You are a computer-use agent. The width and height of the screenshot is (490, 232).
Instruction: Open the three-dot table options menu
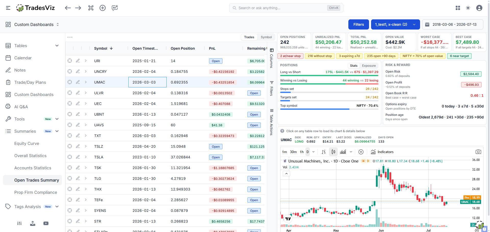click(x=70, y=37)
